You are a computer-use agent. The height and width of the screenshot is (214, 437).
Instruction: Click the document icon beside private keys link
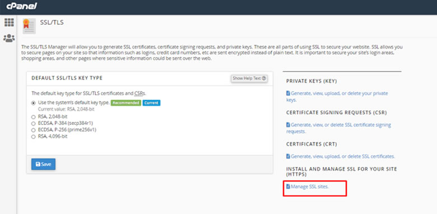288,93
